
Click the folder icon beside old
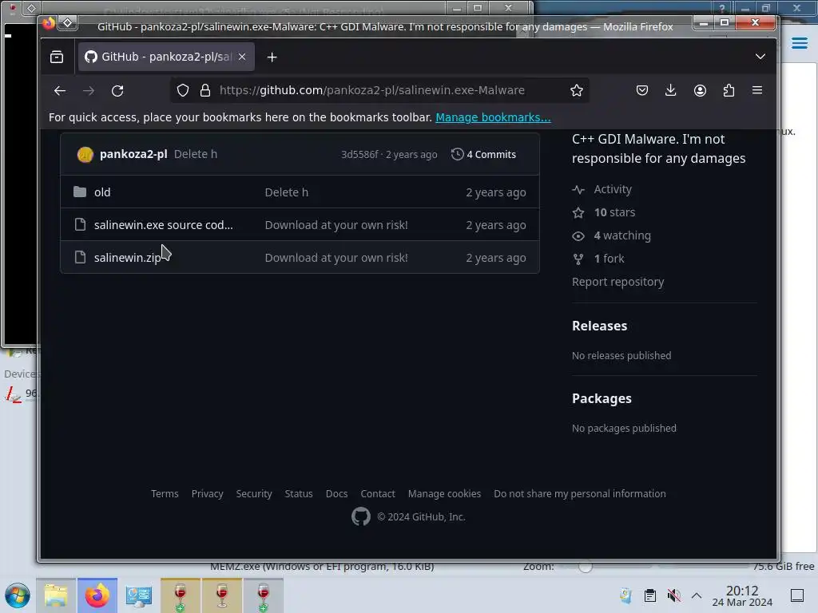pos(80,192)
